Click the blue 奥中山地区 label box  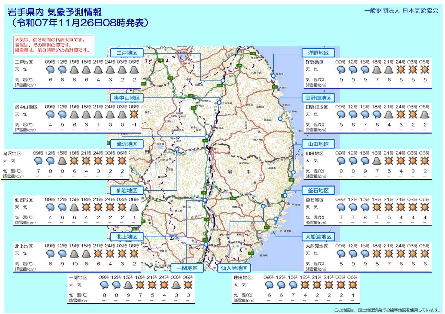coord(126,98)
